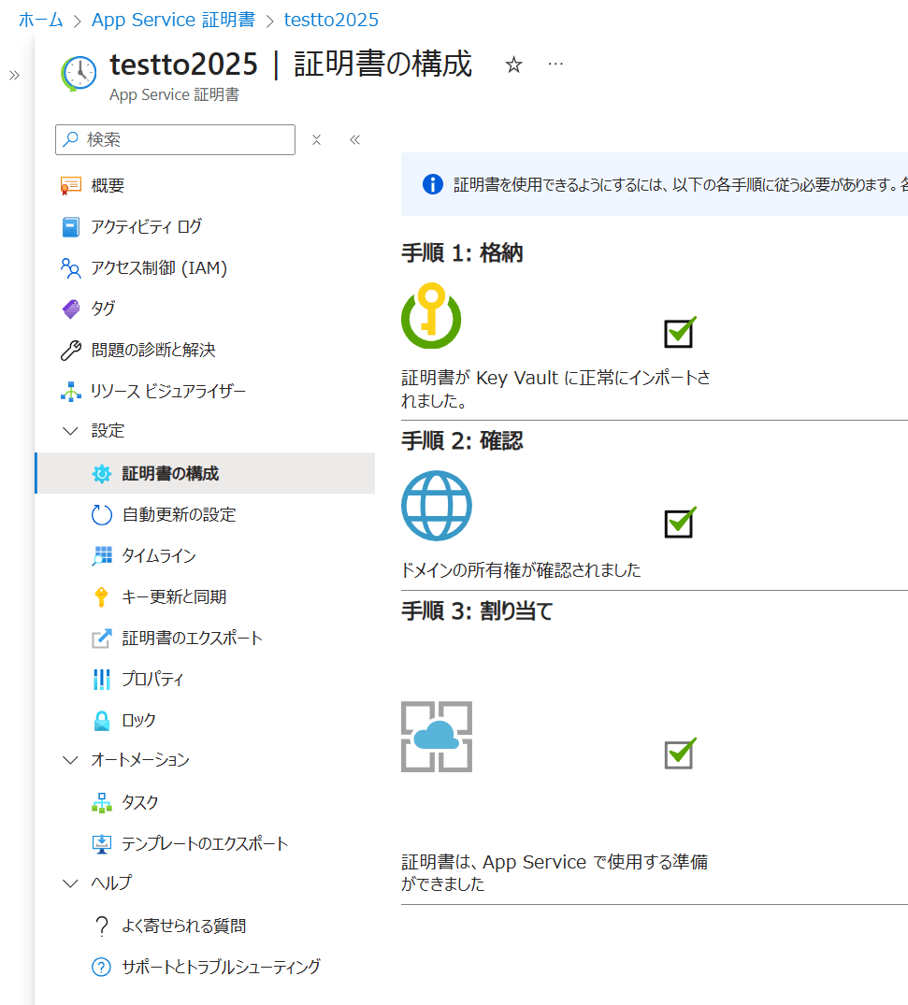
Task: Click the step 1 格納 checkmark
Action: tap(679, 332)
